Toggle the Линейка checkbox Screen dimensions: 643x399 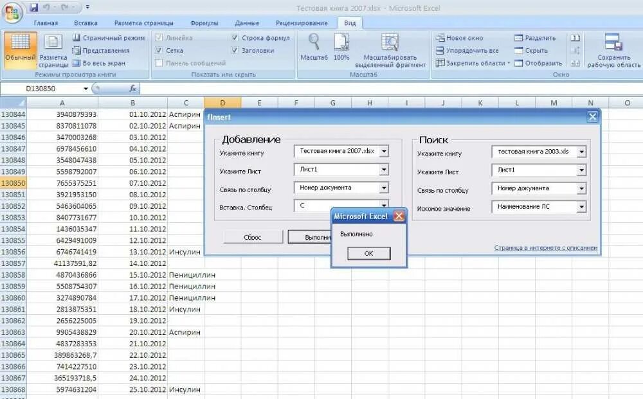159,38
